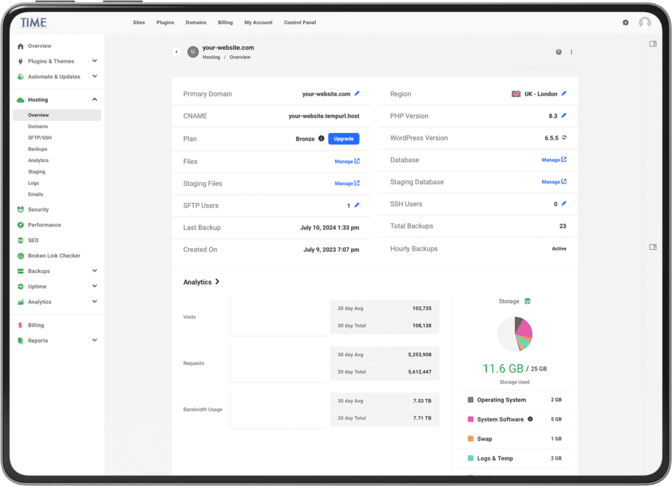Open the Domains tab in top navigation
Viewport: 672px width, 486px height.
pyautogui.click(x=196, y=22)
